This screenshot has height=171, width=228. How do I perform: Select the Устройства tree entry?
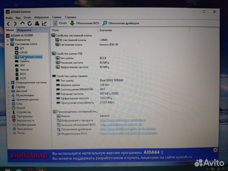[x=24, y=112]
